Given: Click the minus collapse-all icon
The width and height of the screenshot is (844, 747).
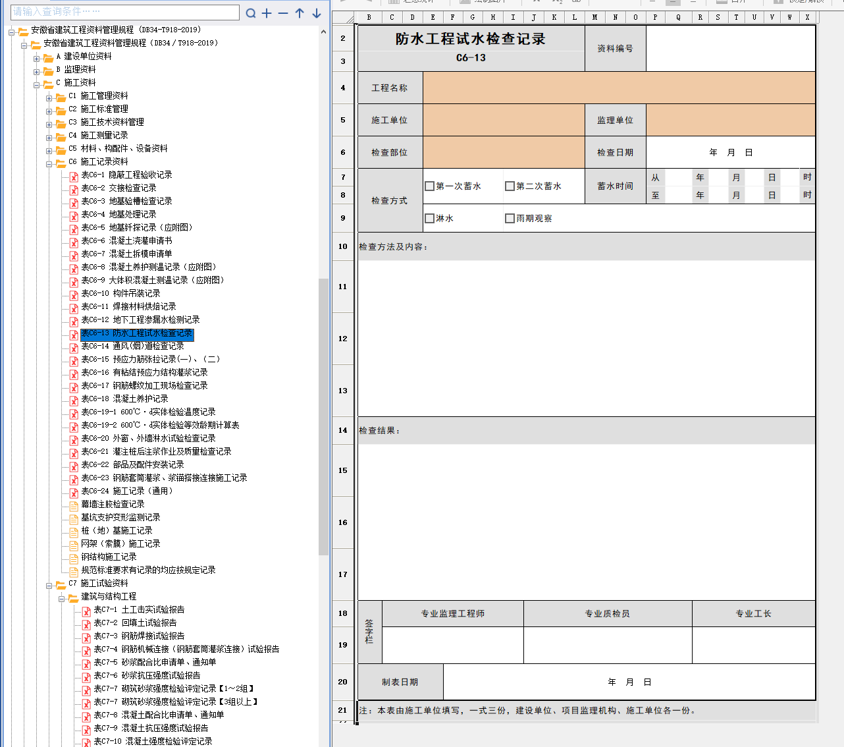Looking at the screenshot, I should tap(283, 13).
